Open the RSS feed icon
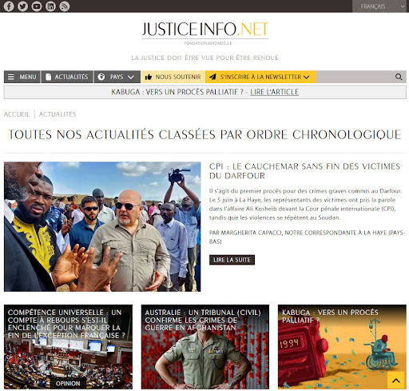Image resolution: width=409 pixels, height=391 pixels. pyautogui.click(x=64, y=6)
